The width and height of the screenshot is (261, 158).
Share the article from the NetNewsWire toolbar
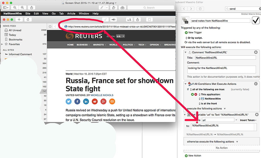click(x=137, y=20)
